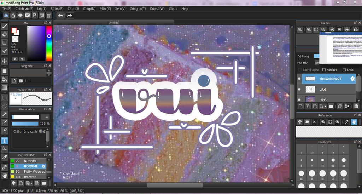This screenshot has height=194, width=362.
Task: Enable the Xén bớt clipping checkbox
Action: [324, 70]
